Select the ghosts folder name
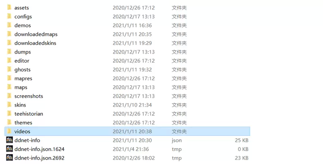This screenshot has height=164, width=323. [x=23, y=70]
